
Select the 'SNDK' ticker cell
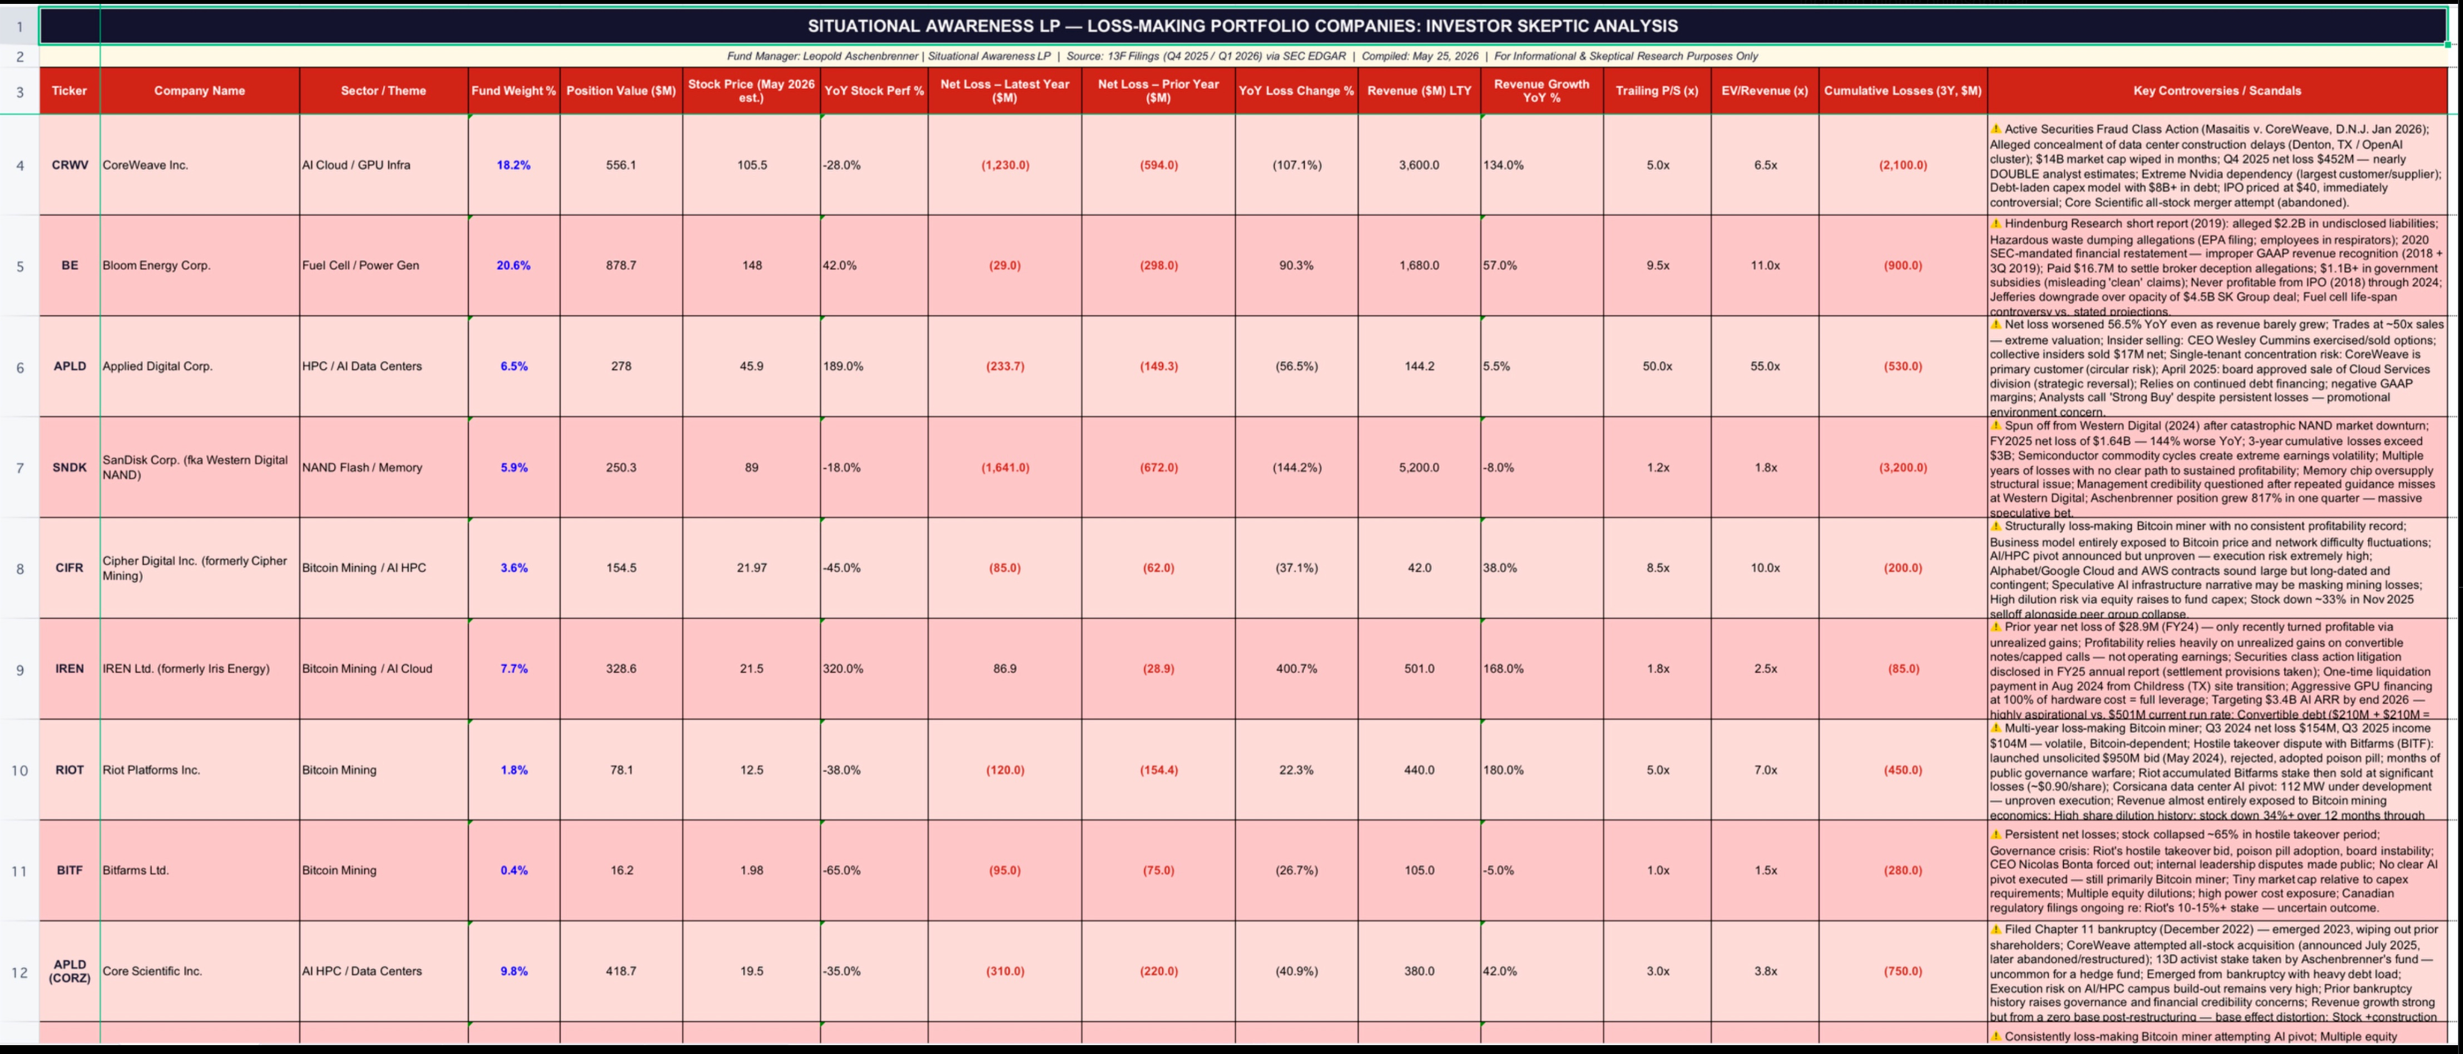(70, 468)
